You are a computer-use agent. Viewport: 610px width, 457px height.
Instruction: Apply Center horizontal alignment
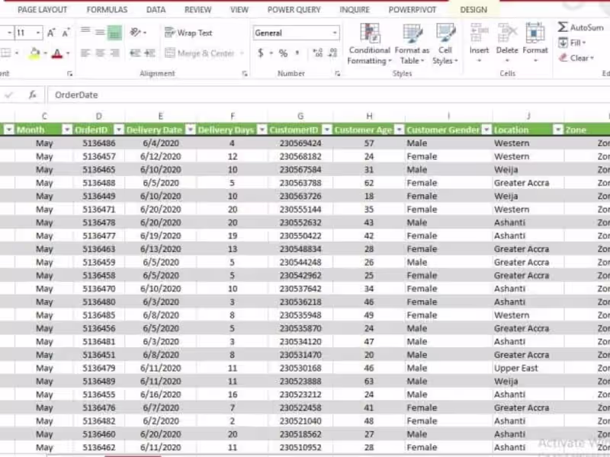(100, 53)
